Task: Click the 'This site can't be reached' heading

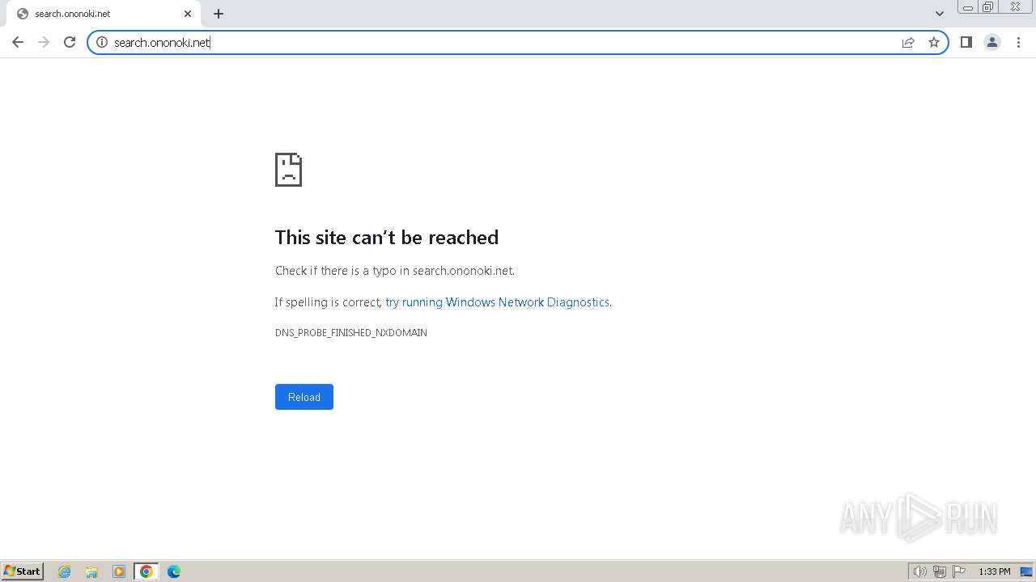Action: point(387,238)
